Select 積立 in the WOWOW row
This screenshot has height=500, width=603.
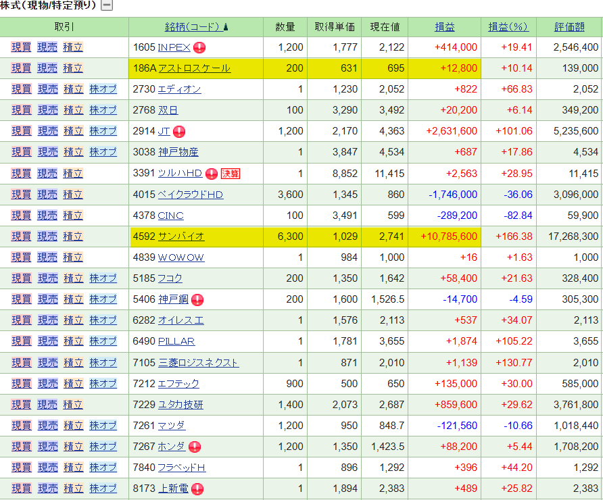[x=73, y=257]
